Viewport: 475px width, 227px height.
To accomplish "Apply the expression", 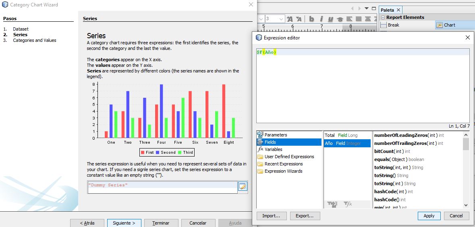I will pyautogui.click(x=429, y=216).
